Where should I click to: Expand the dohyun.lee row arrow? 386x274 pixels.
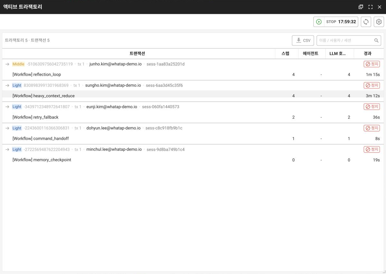click(x=7, y=128)
